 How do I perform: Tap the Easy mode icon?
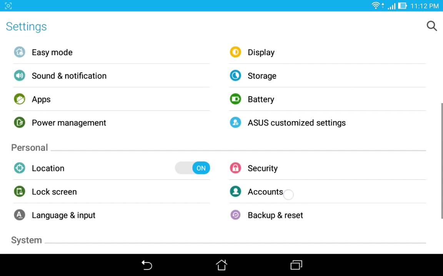tap(19, 52)
